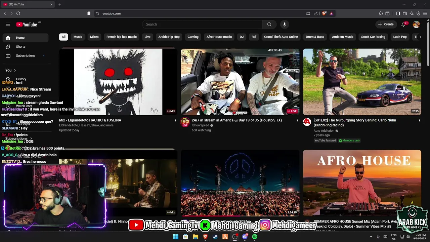Open browser main menu
The image size is (430, 242).
pos(425,13)
